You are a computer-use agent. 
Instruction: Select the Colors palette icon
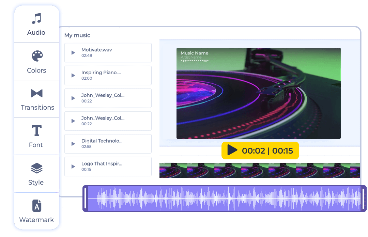pyautogui.click(x=37, y=56)
